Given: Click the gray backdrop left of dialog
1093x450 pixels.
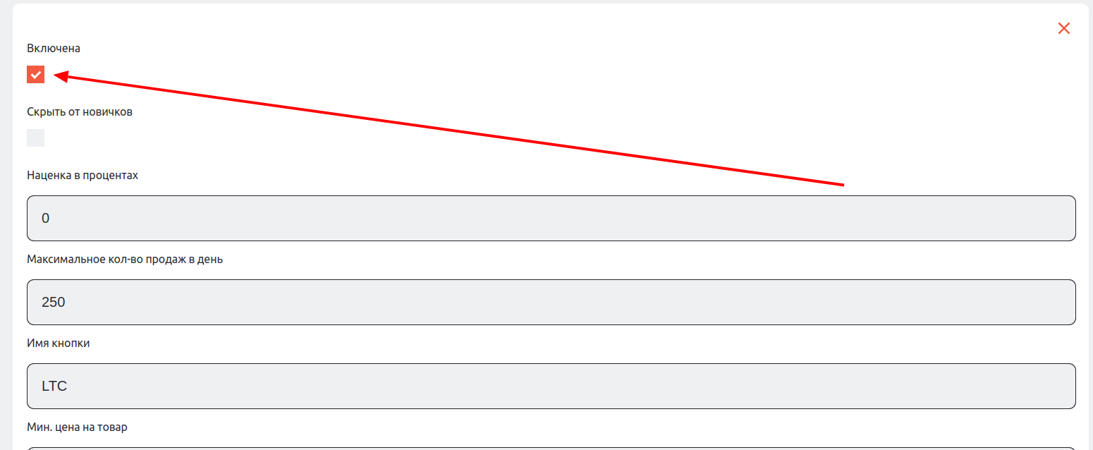Looking at the screenshot, I should 6,226.
